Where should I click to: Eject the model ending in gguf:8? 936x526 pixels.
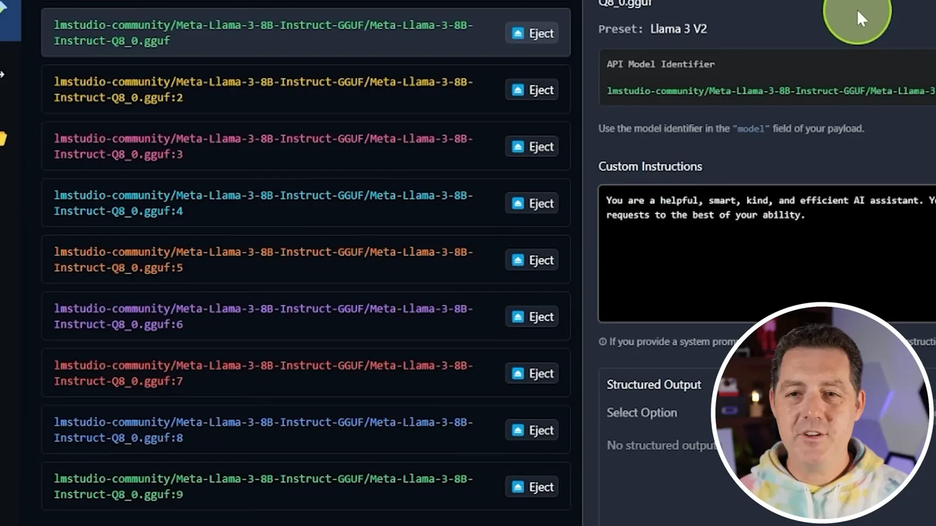532,430
